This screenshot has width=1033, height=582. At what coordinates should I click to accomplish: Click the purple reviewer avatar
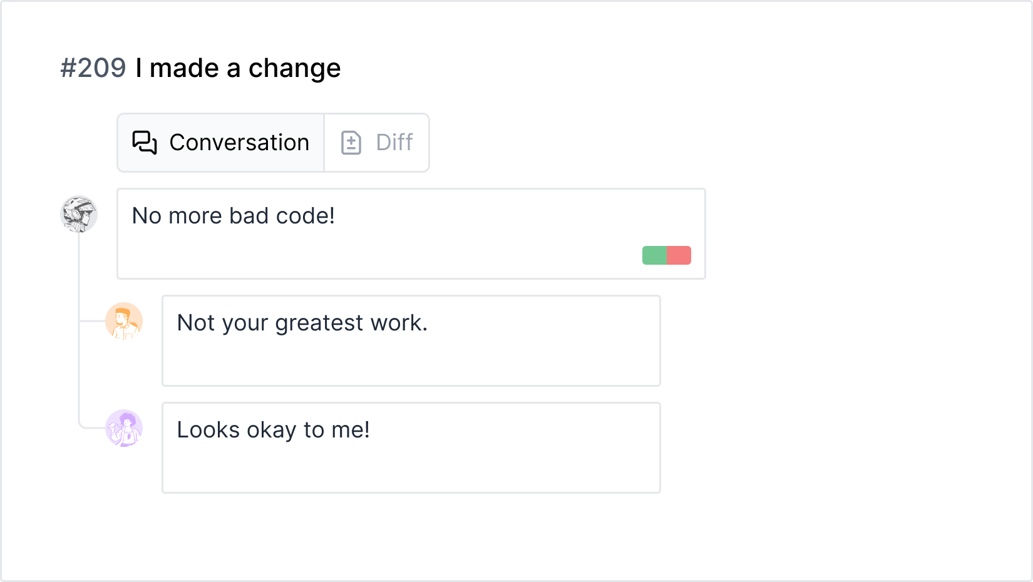(x=124, y=428)
